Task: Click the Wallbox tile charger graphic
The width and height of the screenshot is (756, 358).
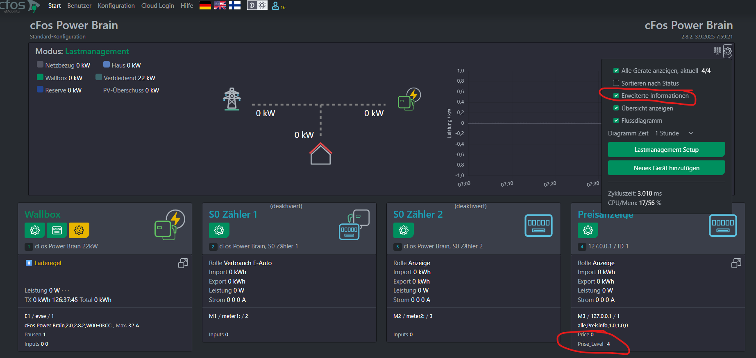Action: point(170,225)
